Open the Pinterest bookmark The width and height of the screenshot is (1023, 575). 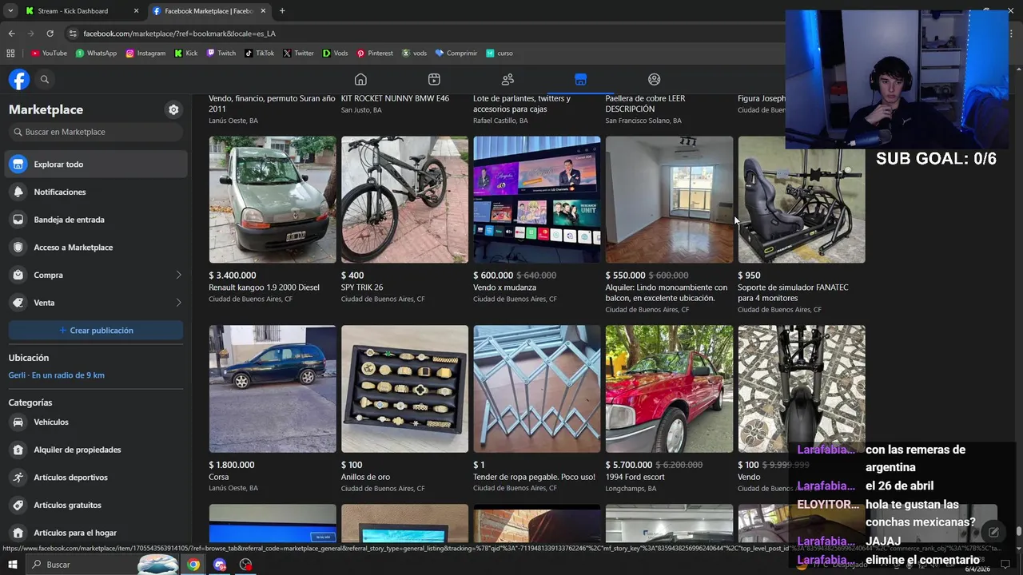[x=375, y=54]
